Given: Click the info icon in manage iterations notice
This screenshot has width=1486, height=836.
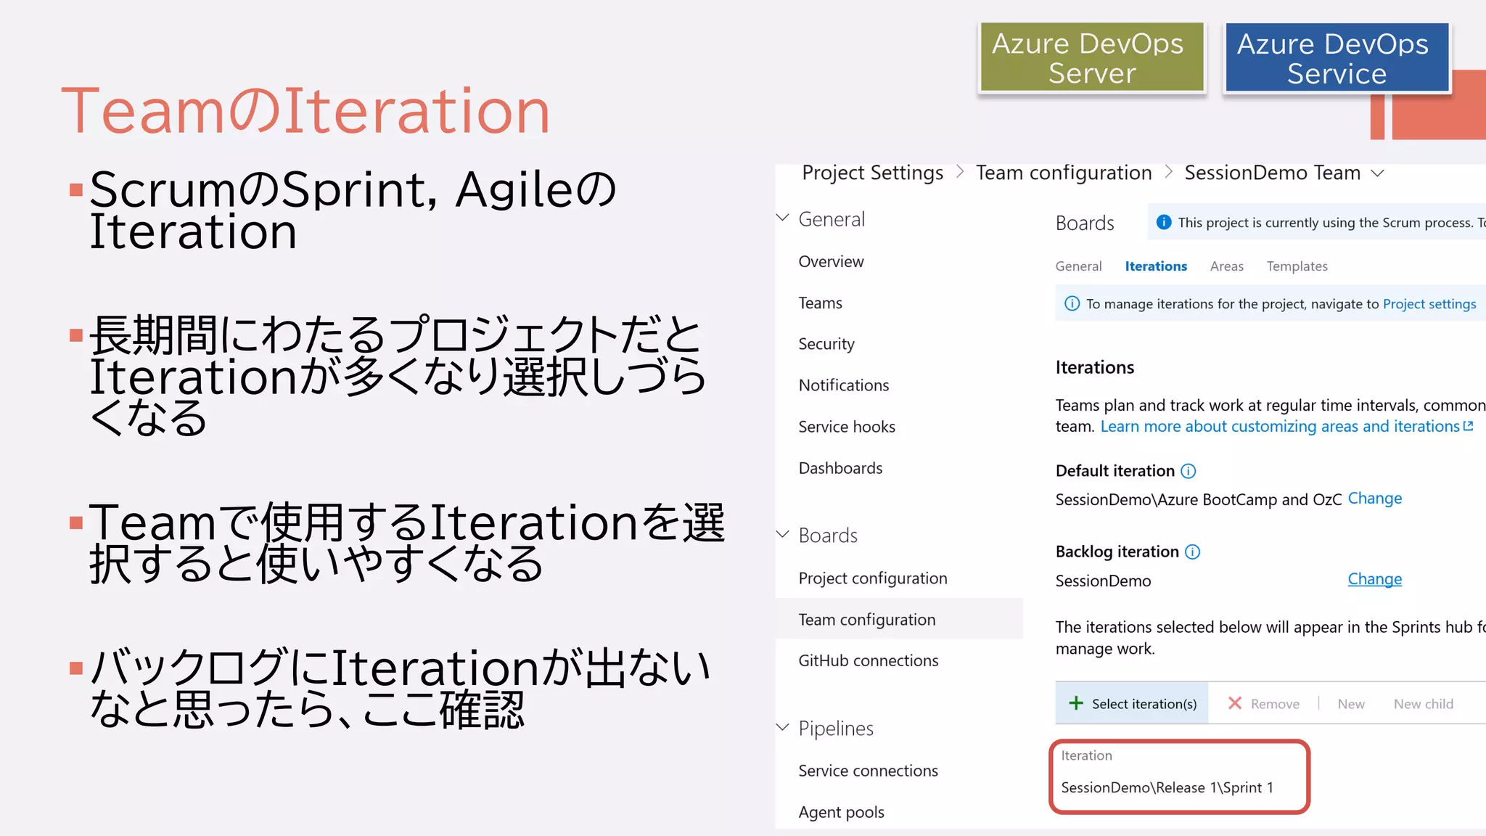Looking at the screenshot, I should pos(1072,303).
